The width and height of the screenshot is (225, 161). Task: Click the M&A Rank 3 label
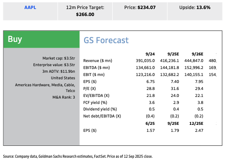point(64,97)
